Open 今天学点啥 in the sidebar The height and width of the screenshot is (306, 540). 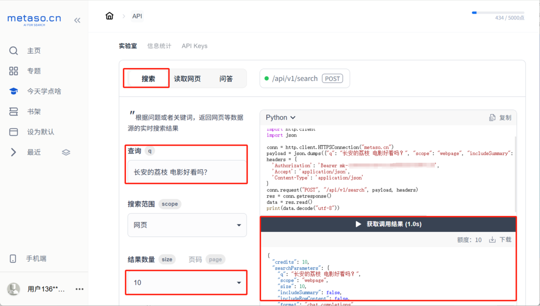point(44,91)
